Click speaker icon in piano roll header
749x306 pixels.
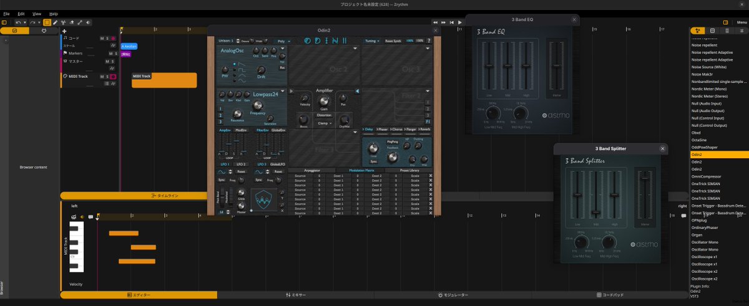point(82,217)
